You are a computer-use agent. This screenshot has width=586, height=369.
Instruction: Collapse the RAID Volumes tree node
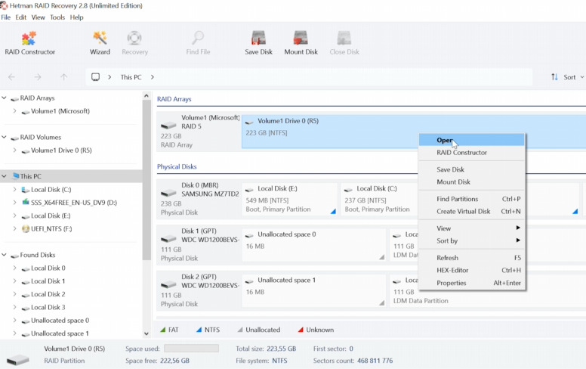coord(4,138)
